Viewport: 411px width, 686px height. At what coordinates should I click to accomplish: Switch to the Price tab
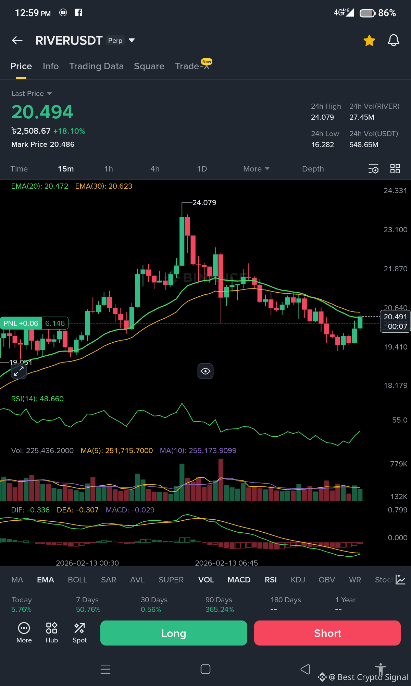pyautogui.click(x=21, y=66)
